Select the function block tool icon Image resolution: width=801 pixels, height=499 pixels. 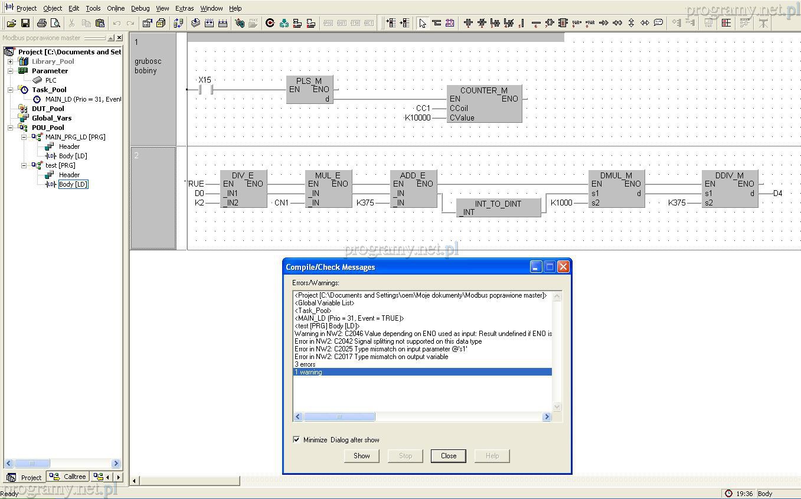coord(563,23)
